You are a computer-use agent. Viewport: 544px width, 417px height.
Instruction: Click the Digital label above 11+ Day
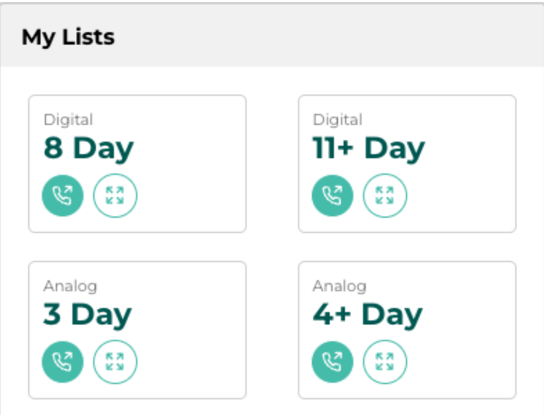(x=337, y=120)
